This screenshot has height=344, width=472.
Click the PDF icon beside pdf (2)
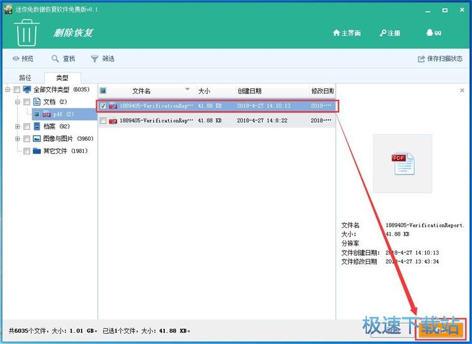tap(47, 114)
